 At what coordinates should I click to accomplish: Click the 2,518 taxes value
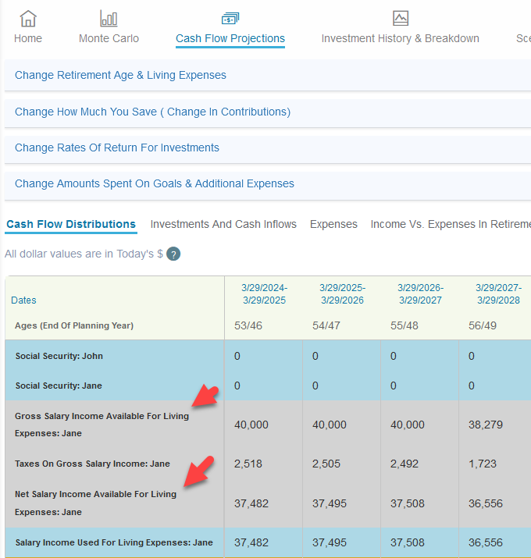coord(248,464)
